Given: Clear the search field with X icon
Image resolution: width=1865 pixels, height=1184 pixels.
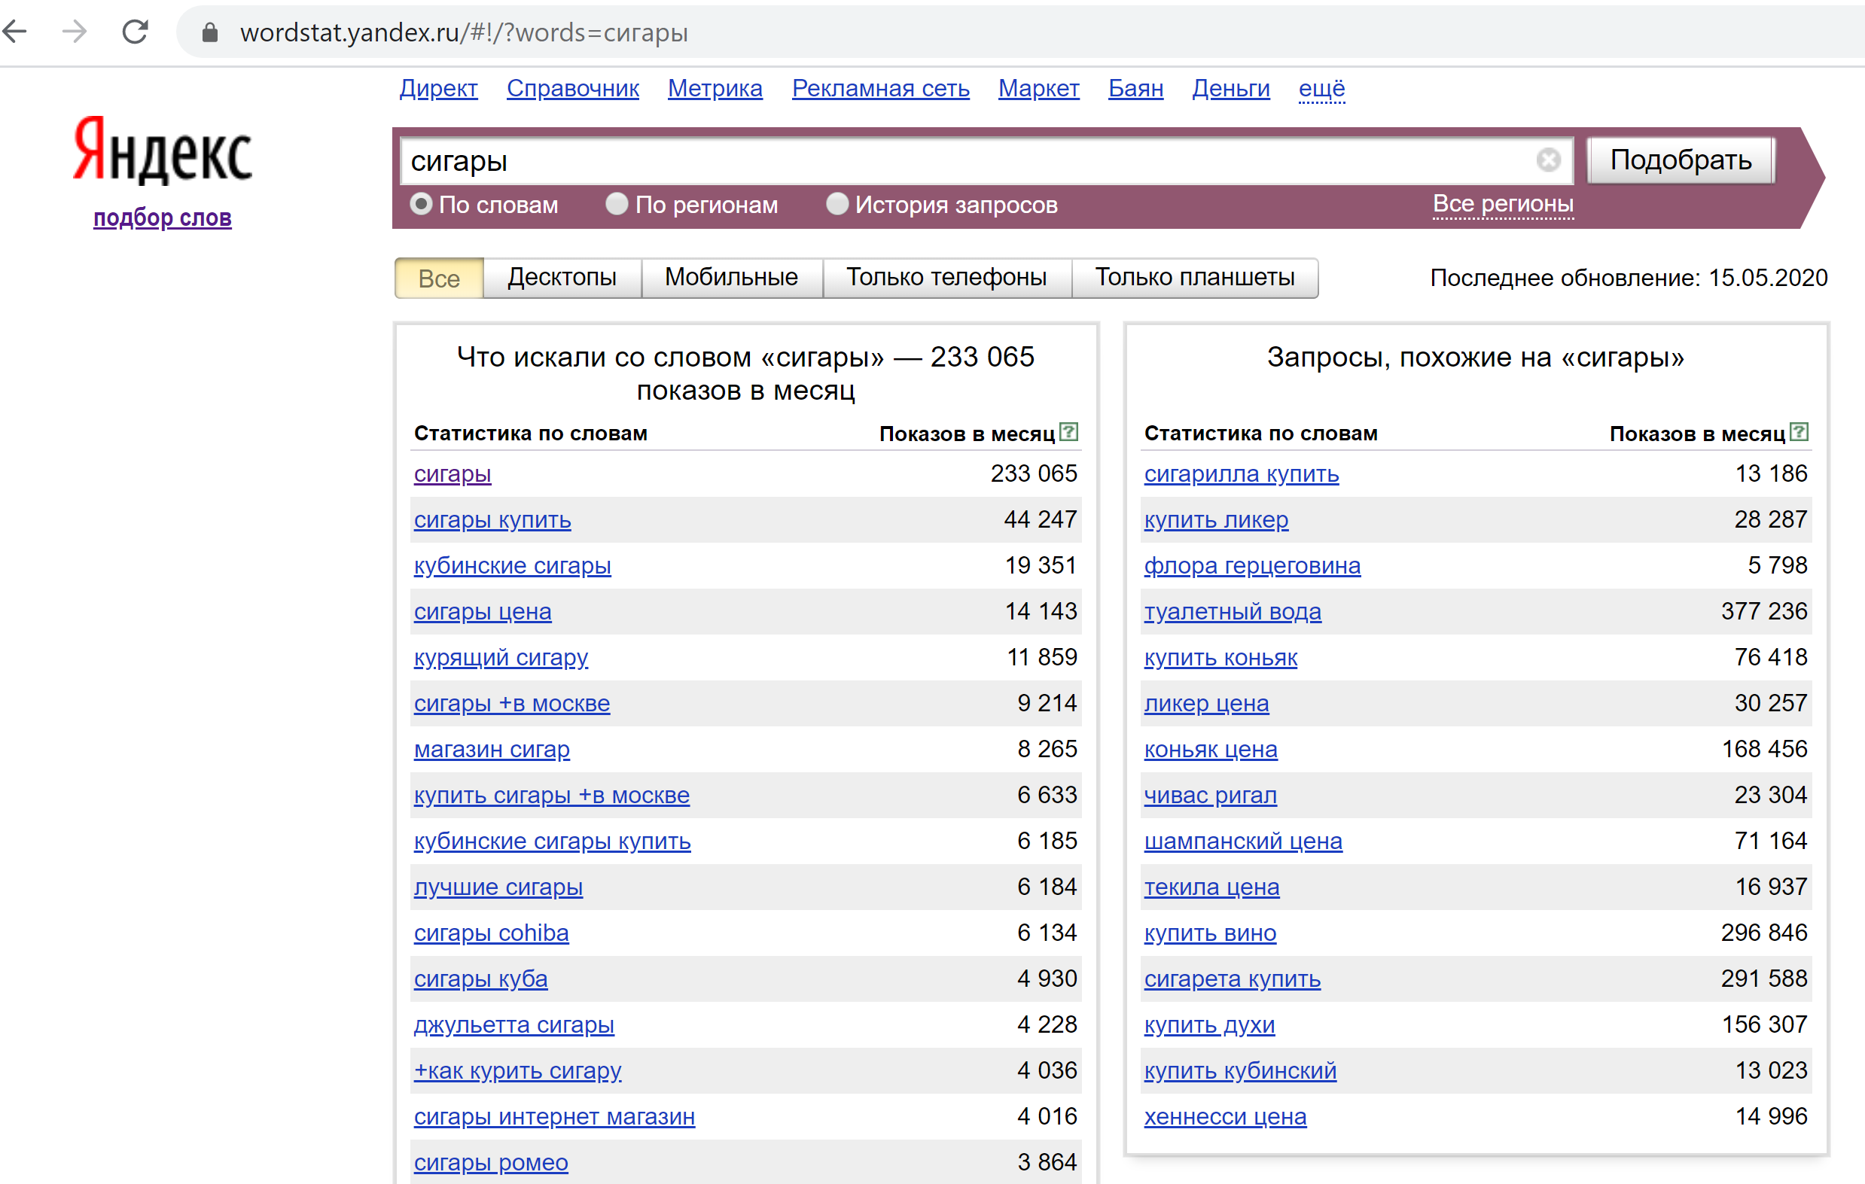Looking at the screenshot, I should (x=1548, y=160).
